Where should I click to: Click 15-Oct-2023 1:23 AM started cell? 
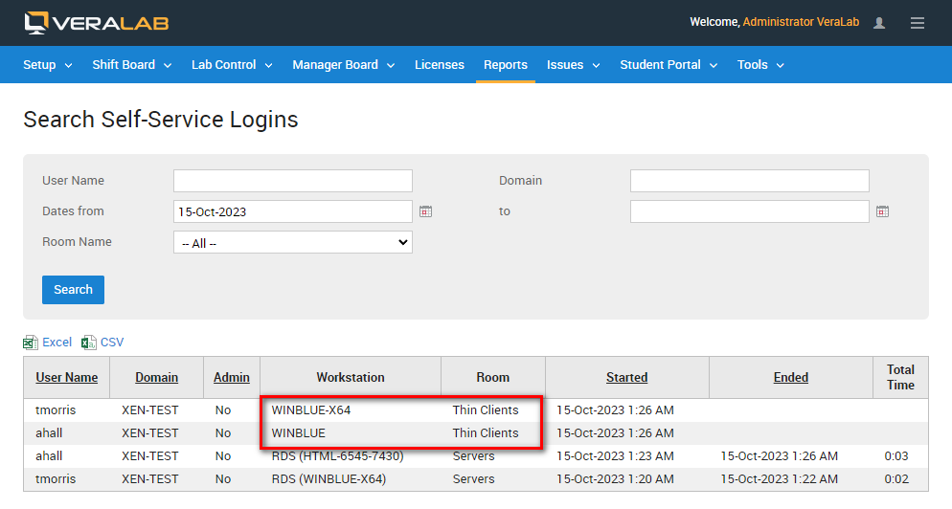coord(615,456)
